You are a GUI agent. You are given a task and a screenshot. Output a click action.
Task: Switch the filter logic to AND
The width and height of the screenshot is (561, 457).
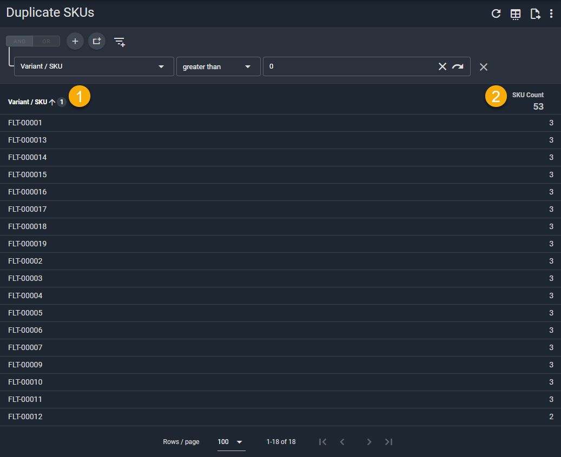coord(19,41)
